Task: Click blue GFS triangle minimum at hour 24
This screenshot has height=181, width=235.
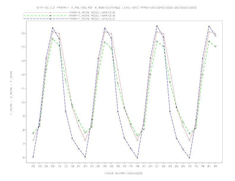Action: click(85, 157)
